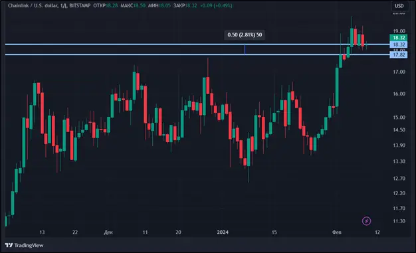The width and height of the screenshot is (416, 253).
Task: Click the 11 date axis label
Action: tap(145, 232)
